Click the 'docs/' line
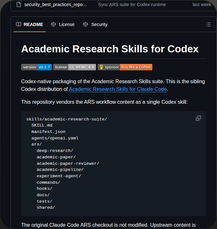This screenshot has width=217, height=229. pos(43,195)
